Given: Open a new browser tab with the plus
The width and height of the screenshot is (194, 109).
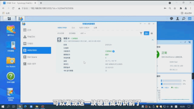Looking at the screenshot, I should [41, 3].
